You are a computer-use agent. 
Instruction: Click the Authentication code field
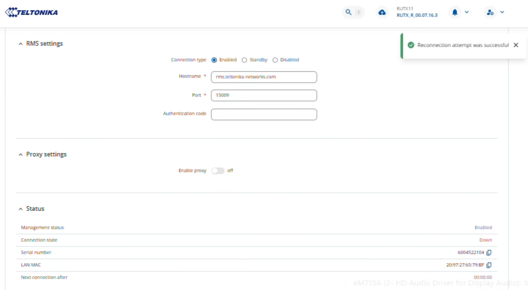pyautogui.click(x=264, y=114)
